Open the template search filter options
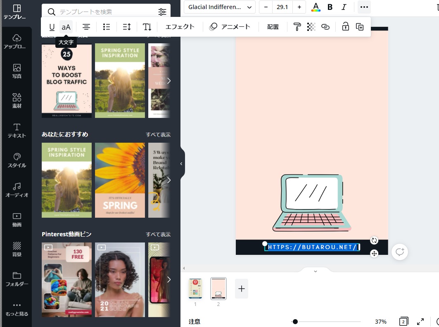 point(162,12)
